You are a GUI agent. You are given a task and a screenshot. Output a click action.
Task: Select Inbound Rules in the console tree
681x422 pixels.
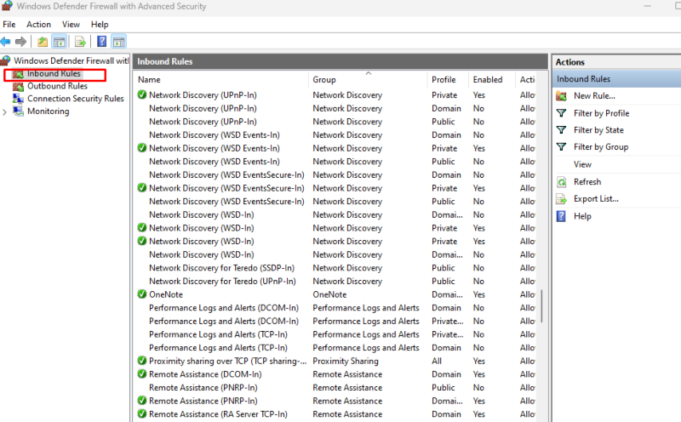point(54,74)
